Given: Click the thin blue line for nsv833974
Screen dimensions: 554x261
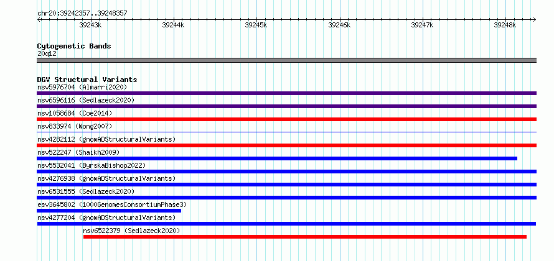Looking at the screenshot, I should [x=286, y=132].
